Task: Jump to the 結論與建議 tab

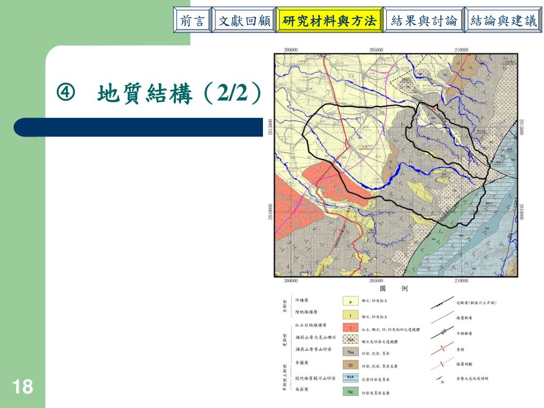Action: click(x=504, y=21)
